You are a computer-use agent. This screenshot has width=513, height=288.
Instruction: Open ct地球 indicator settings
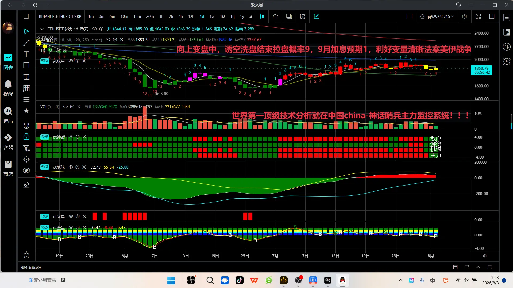pos(77,167)
